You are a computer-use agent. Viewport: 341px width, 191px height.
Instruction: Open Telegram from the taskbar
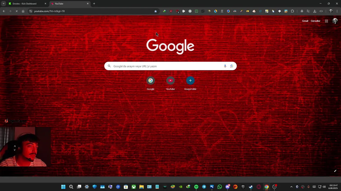click(x=204, y=187)
